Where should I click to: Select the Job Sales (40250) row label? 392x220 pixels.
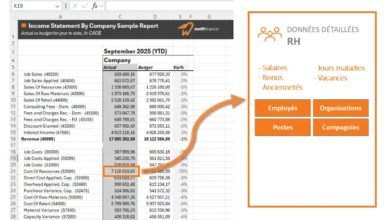[41, 74]
